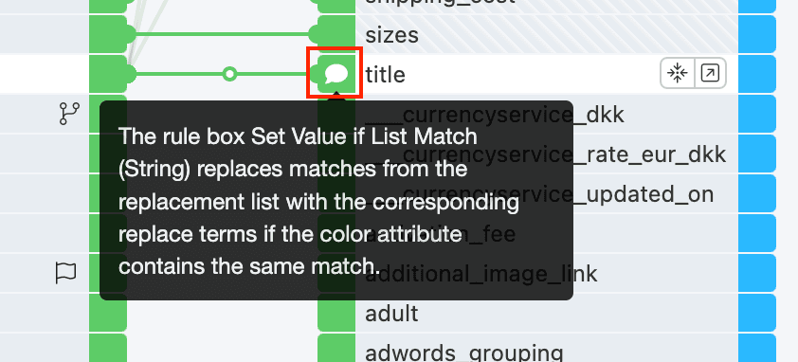Click the blue bar right of title row

757,74
